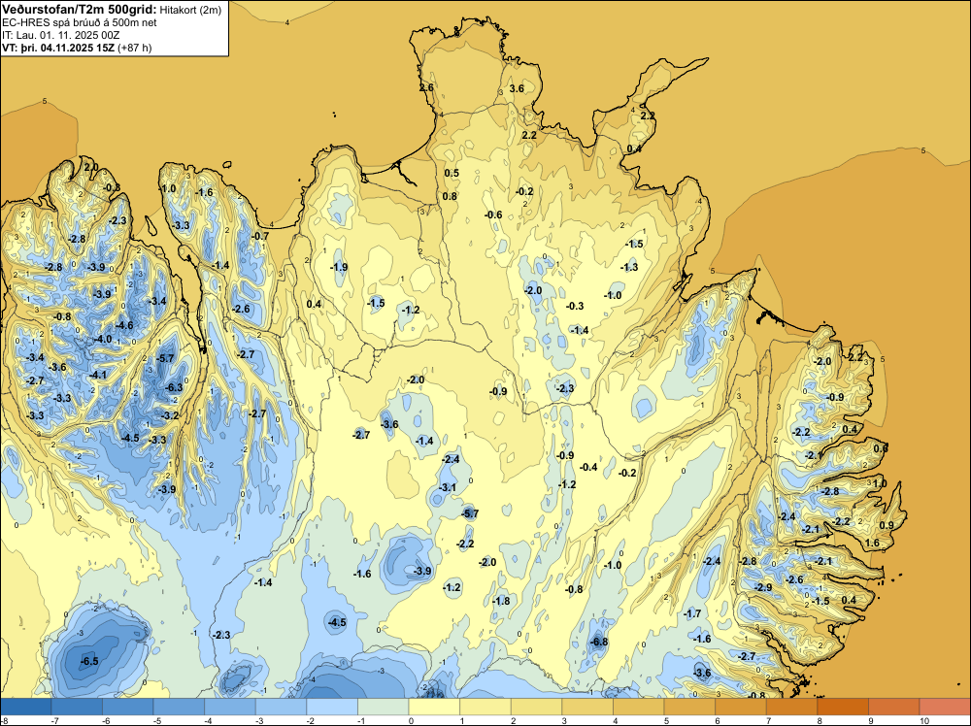Click the 2.0 label on the northwest peninsula

click(x=91, y=167)
